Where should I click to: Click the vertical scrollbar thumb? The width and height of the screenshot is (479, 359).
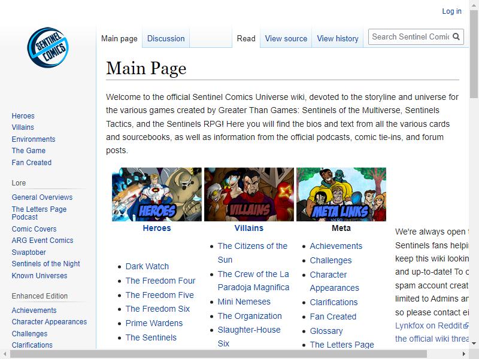474,53
